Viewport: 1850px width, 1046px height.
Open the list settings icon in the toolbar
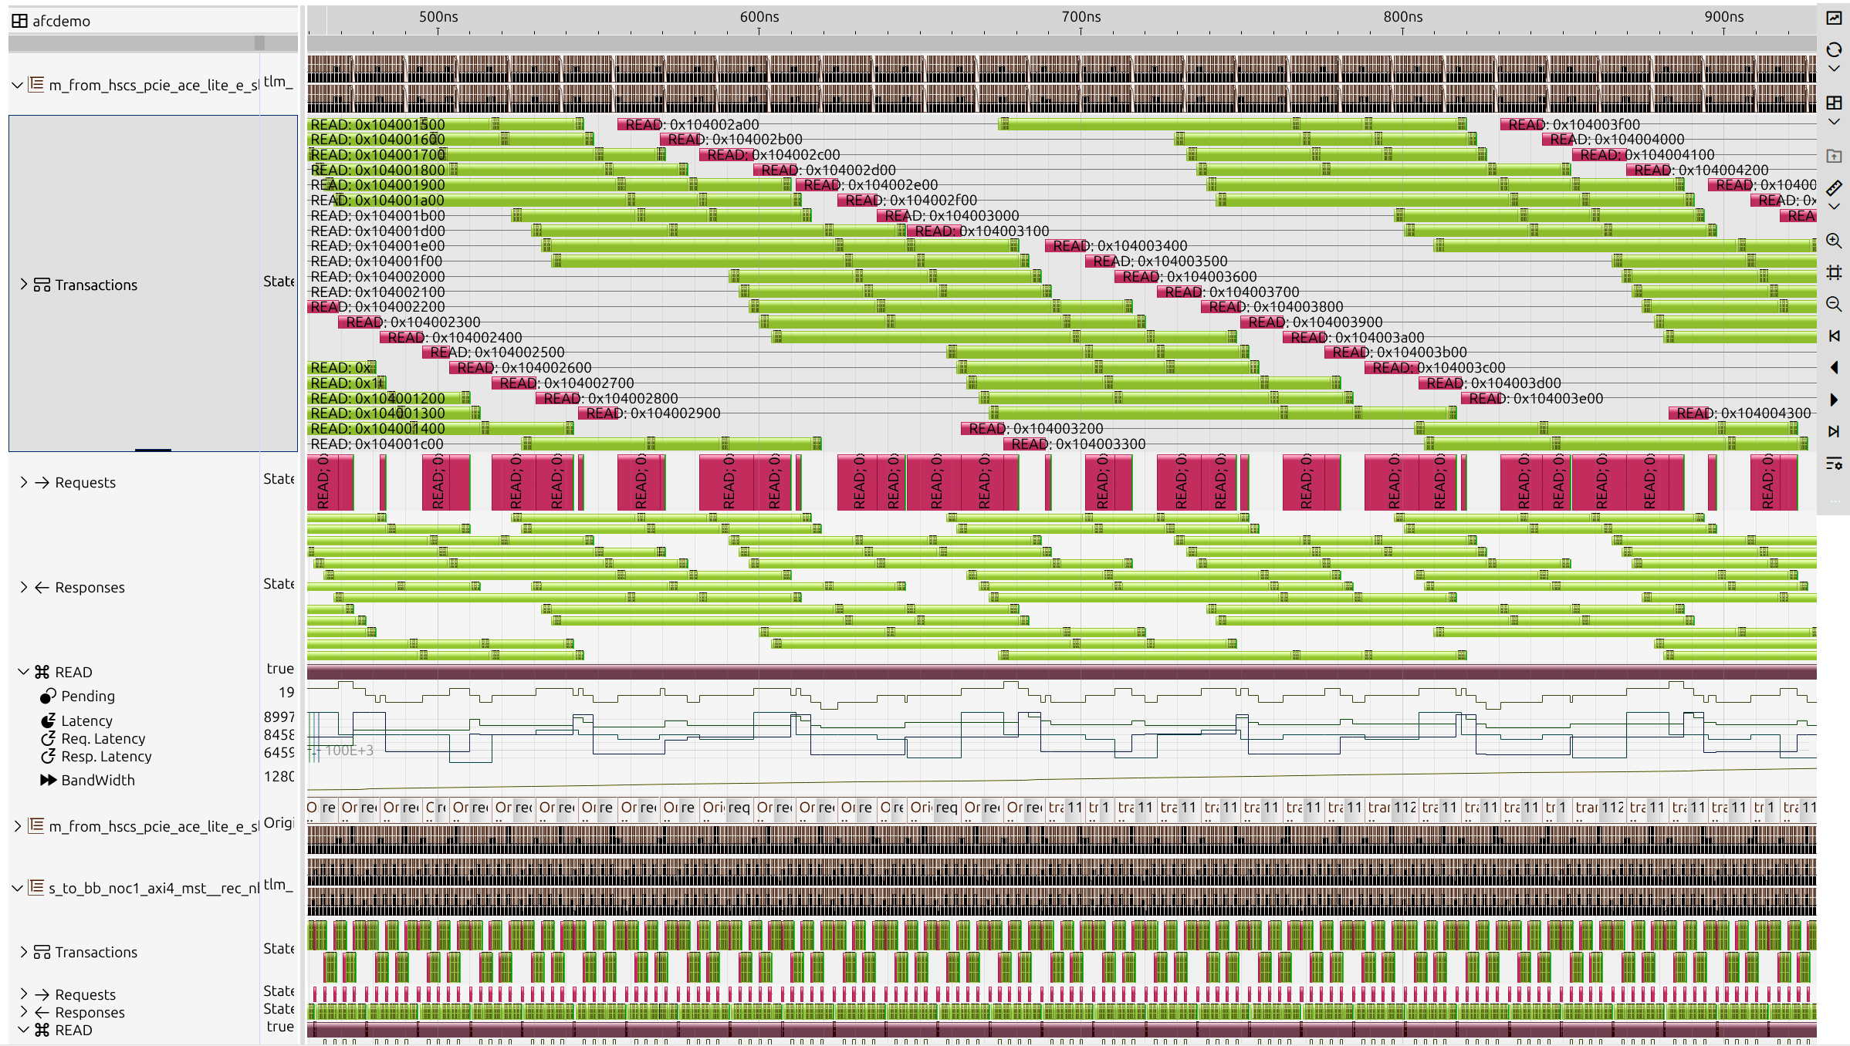1834,464
